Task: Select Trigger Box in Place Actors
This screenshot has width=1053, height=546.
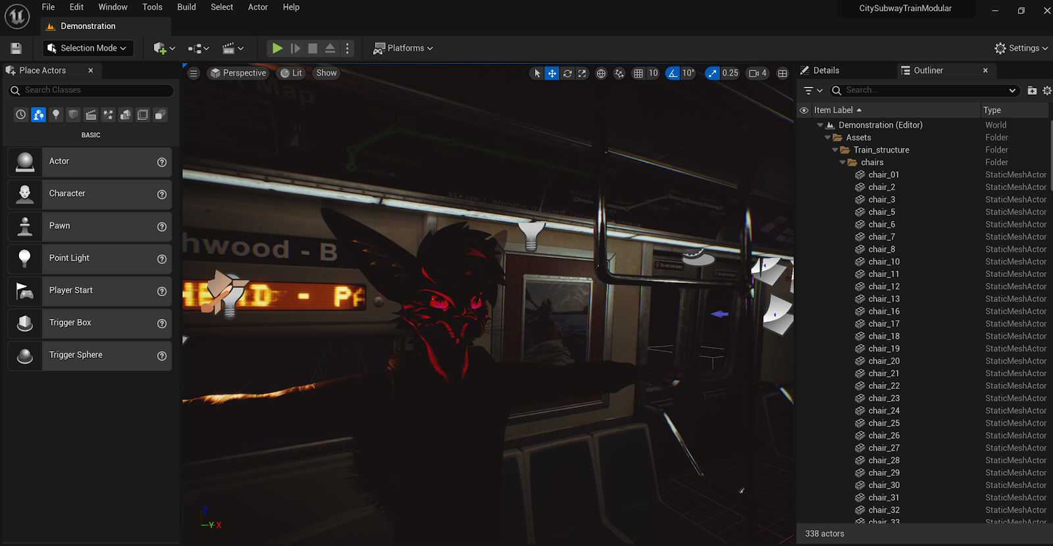Action: (x=90, y=323)
